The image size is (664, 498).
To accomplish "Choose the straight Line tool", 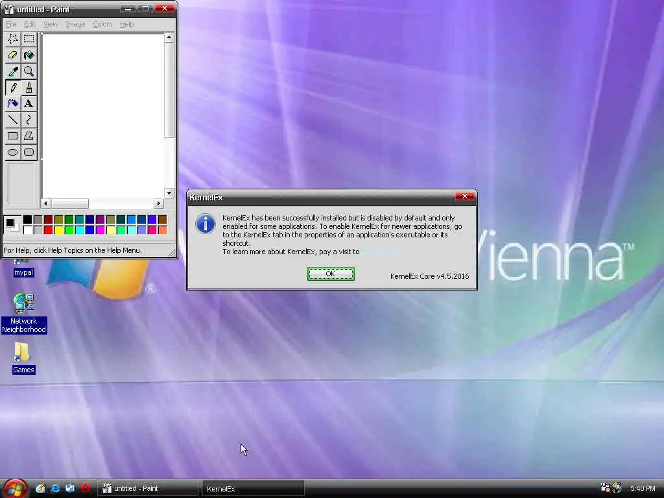I will click(x=13, y=120).
